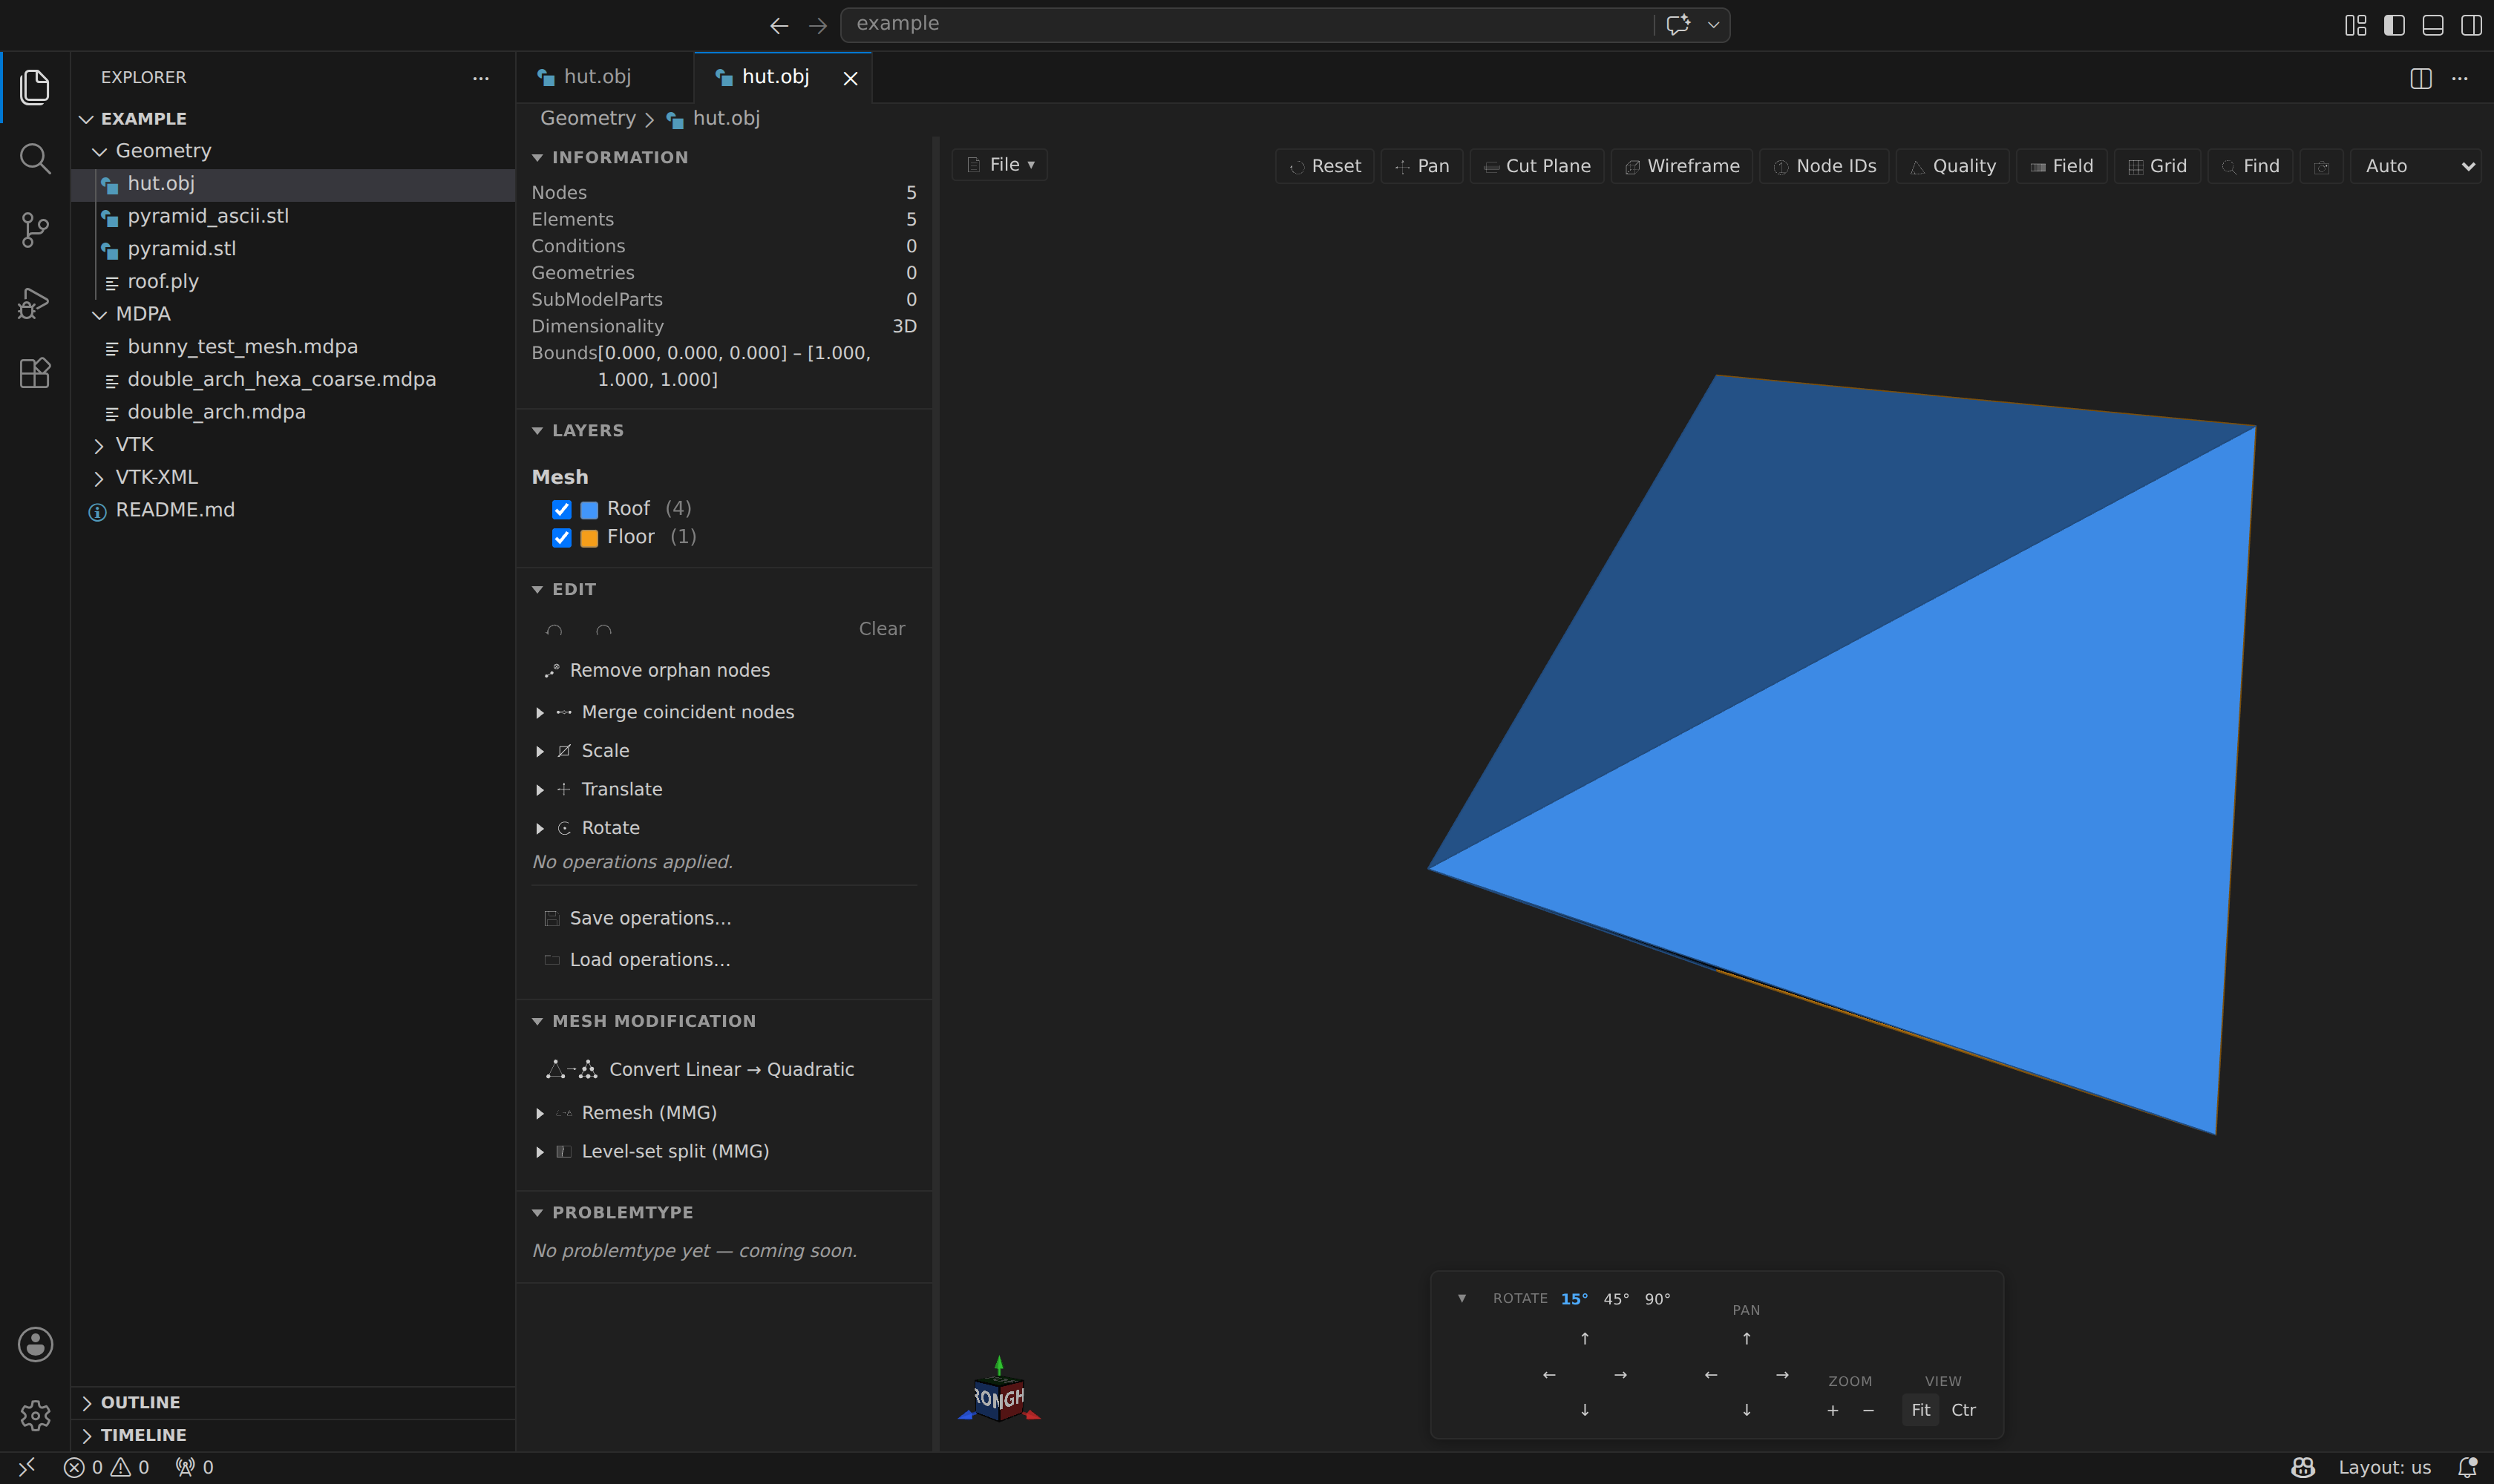Open the Accounts icon

35,1344
